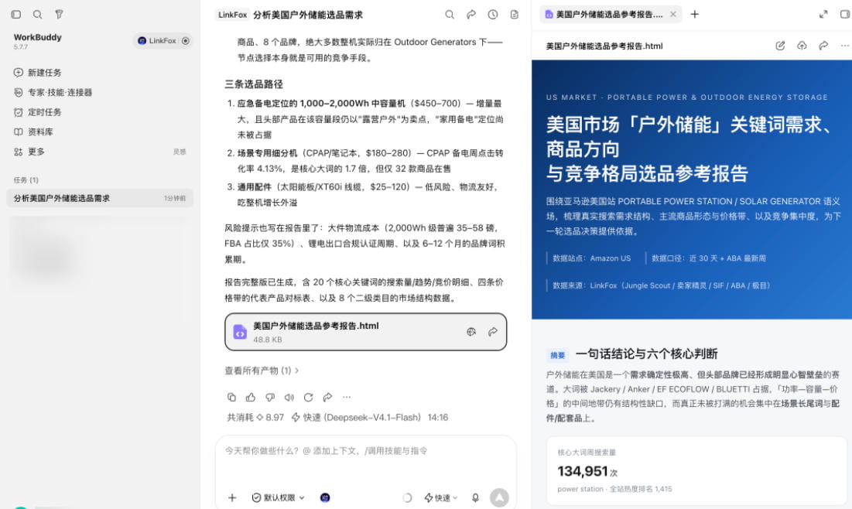
Task: Close the report preview tab
Action: (x=673, y=15)
